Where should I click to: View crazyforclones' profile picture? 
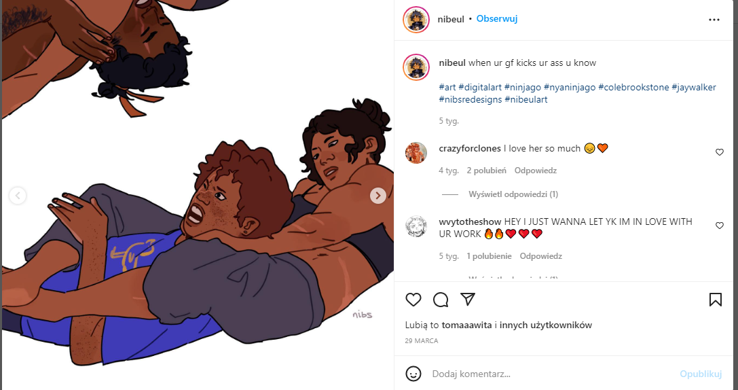click(416, 153)
